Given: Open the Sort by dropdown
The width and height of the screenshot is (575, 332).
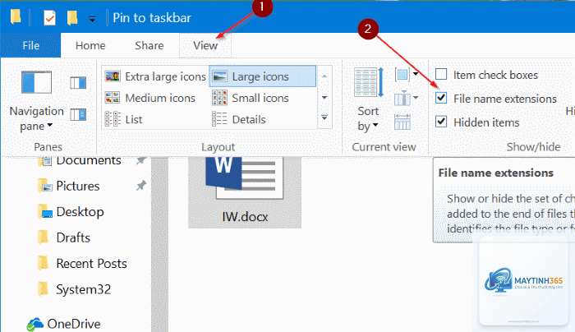Looking at the screenshot, I should [368, 118].
